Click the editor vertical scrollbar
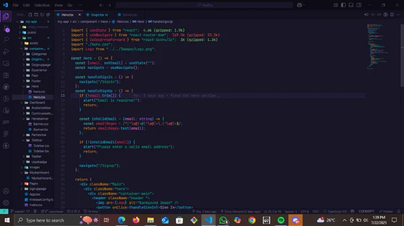Screen dimensions: 404x226 tap(402, 55)
